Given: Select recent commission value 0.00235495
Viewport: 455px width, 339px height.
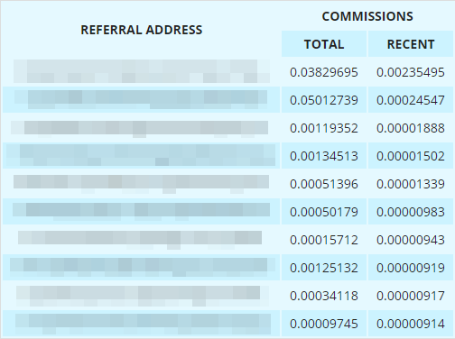Looking at the screenshot, I should pyautogui.click(x=411, y=72).
